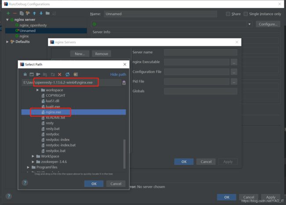286x205 pixels.
Task: Select nginx.exe in file tree
Action: click(x=73, y=112)
